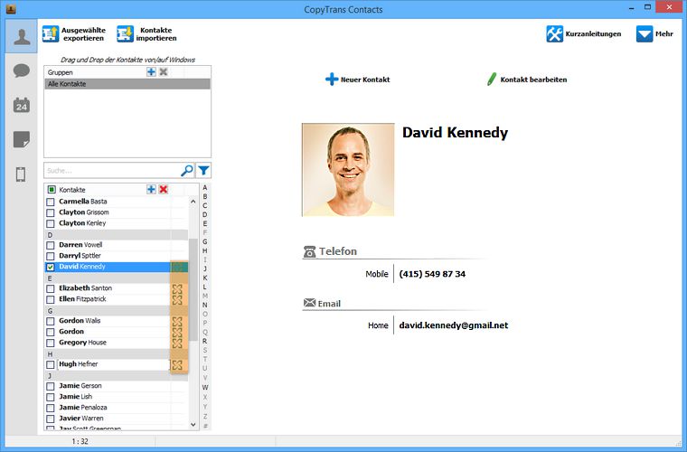The height and width of the screenshot is (452, 687).
Task: Check the Gordon single-name contact checkbox
Action: [51, 332]
